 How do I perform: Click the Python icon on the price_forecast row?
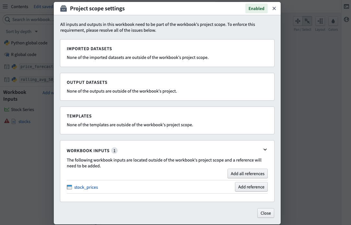pos(14,66)
